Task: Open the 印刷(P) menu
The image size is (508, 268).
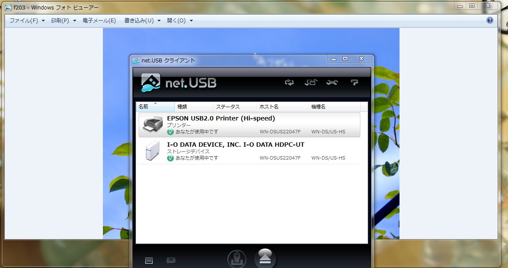Action: click(x=60, y=20)
